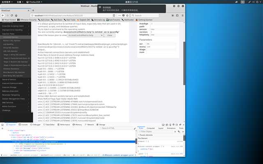Open the Style Editor tab
This screenshot has height=164, width=263.
pyautogui.click(x=49, y=125)
